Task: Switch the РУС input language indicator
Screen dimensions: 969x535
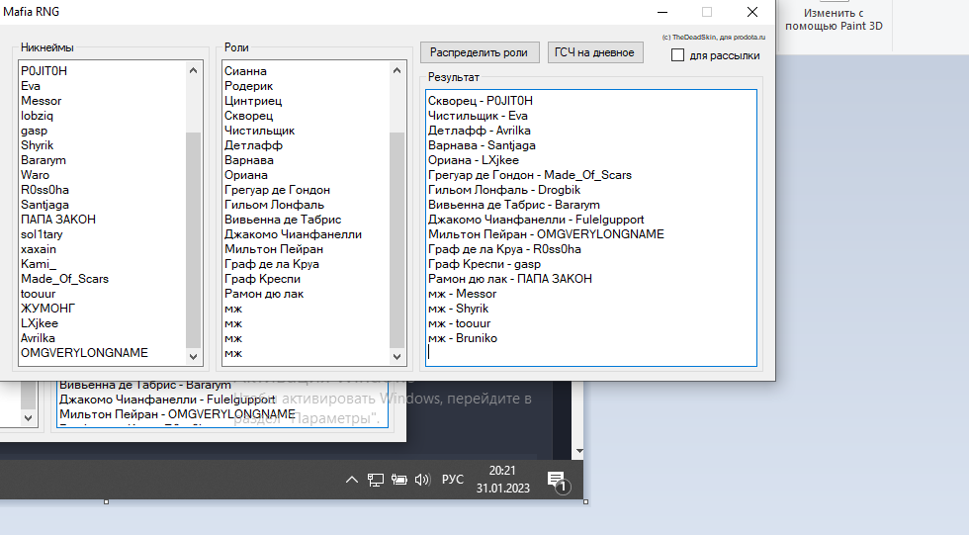Action: click(452, 480)
